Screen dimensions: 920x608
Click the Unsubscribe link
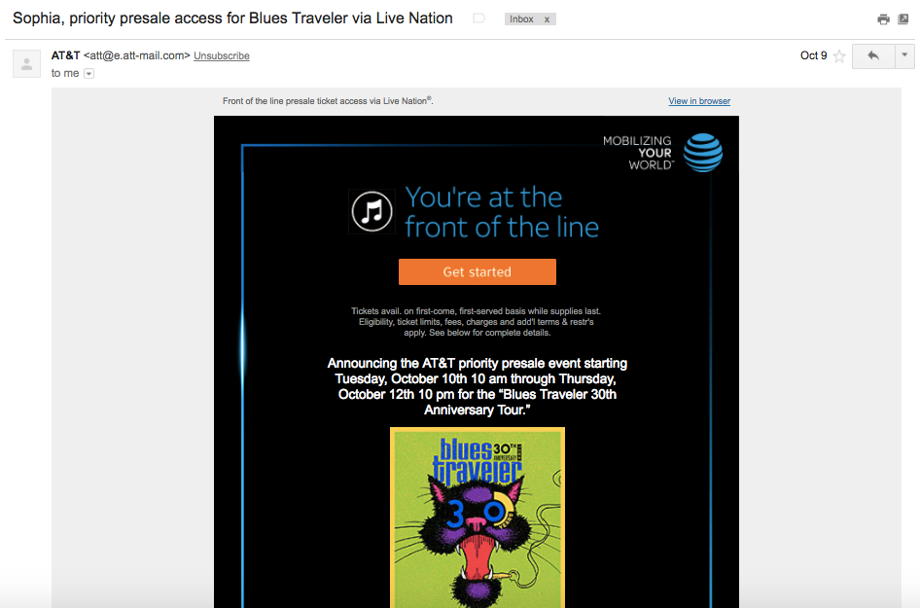pos(221,55)
